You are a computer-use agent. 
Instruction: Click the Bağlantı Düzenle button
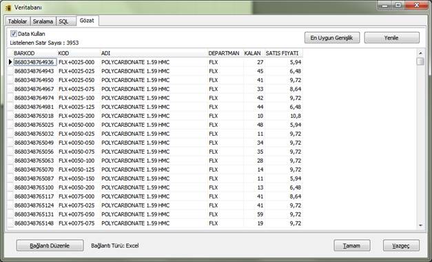pyautogui.click(x=50, y=245)
